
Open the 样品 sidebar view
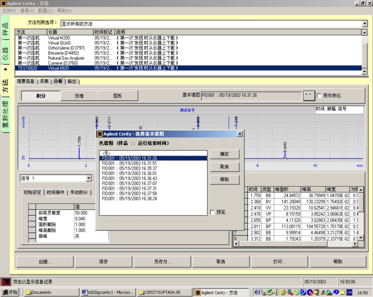[5, 28]
